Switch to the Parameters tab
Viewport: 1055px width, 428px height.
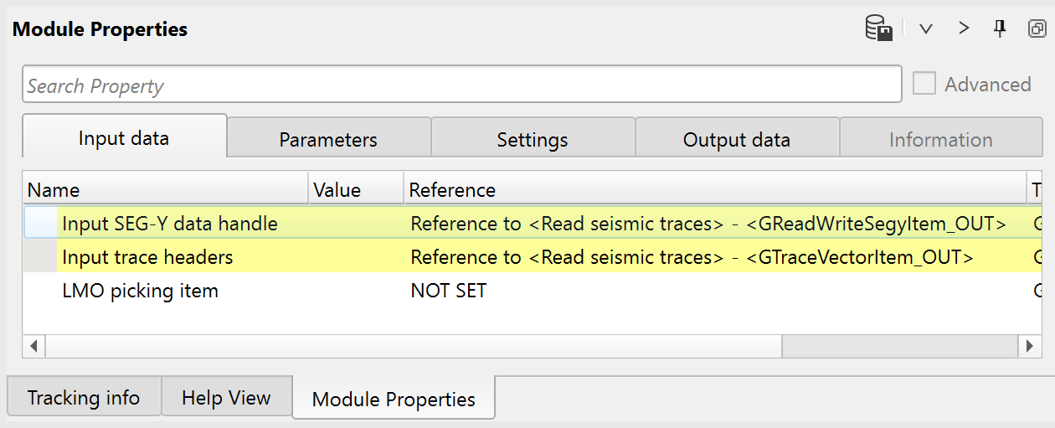click(x=328, y=140)
